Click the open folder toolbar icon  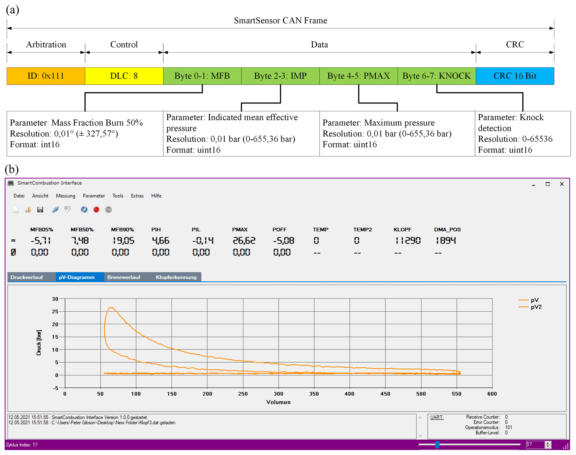[28, 210]
